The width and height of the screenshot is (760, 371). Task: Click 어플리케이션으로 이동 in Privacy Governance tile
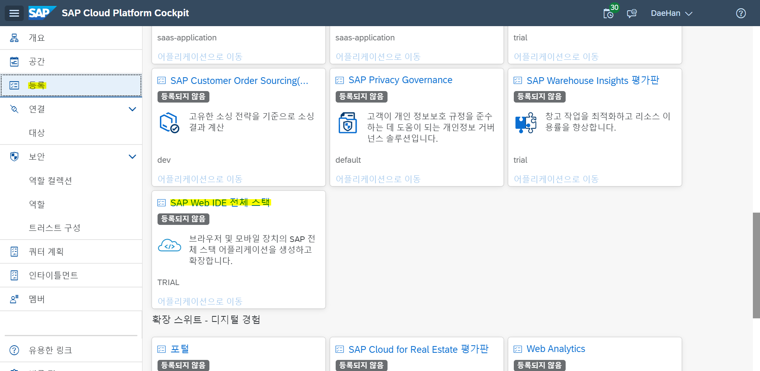[x=378, y=179]
